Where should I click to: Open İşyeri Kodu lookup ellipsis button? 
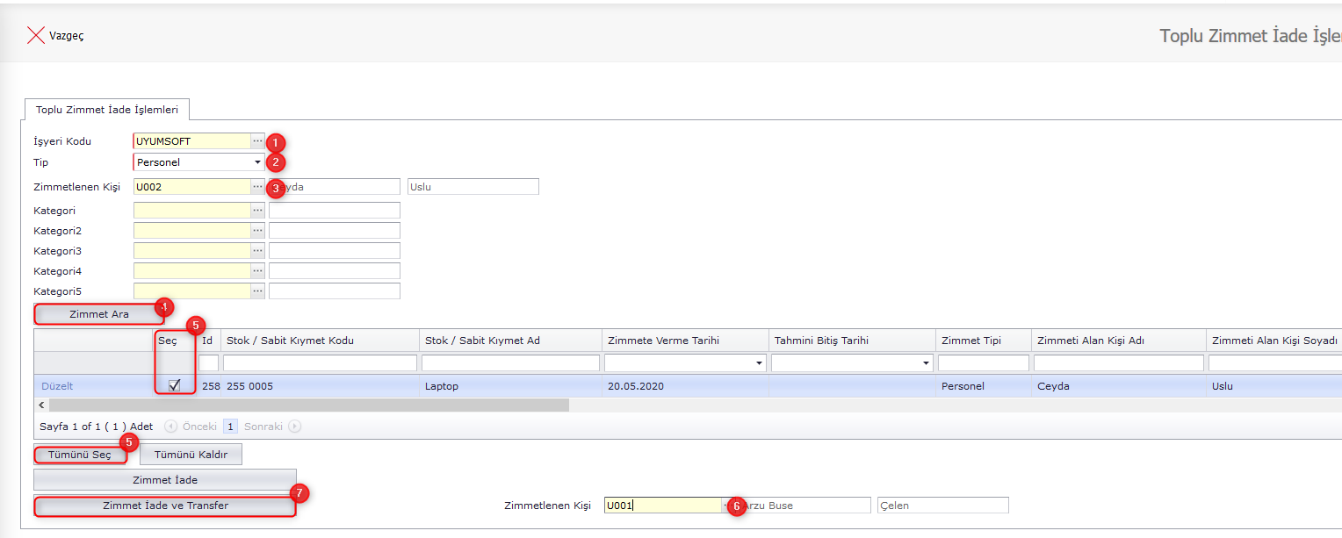click(x=257, y=141)
